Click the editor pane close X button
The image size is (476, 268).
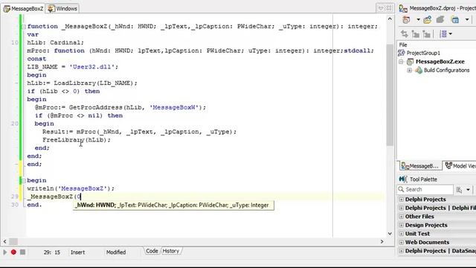click(389, 8)
